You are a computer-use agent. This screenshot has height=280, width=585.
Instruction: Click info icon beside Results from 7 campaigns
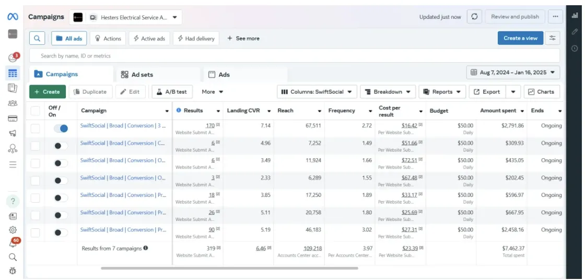[x=146, y=248]
